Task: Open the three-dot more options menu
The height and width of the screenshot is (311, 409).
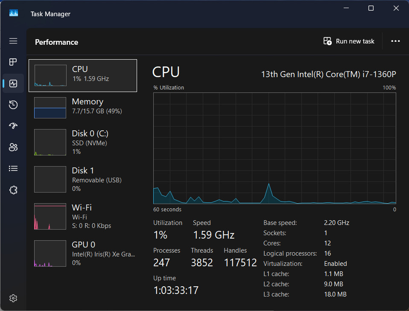Action: [395, 41]
